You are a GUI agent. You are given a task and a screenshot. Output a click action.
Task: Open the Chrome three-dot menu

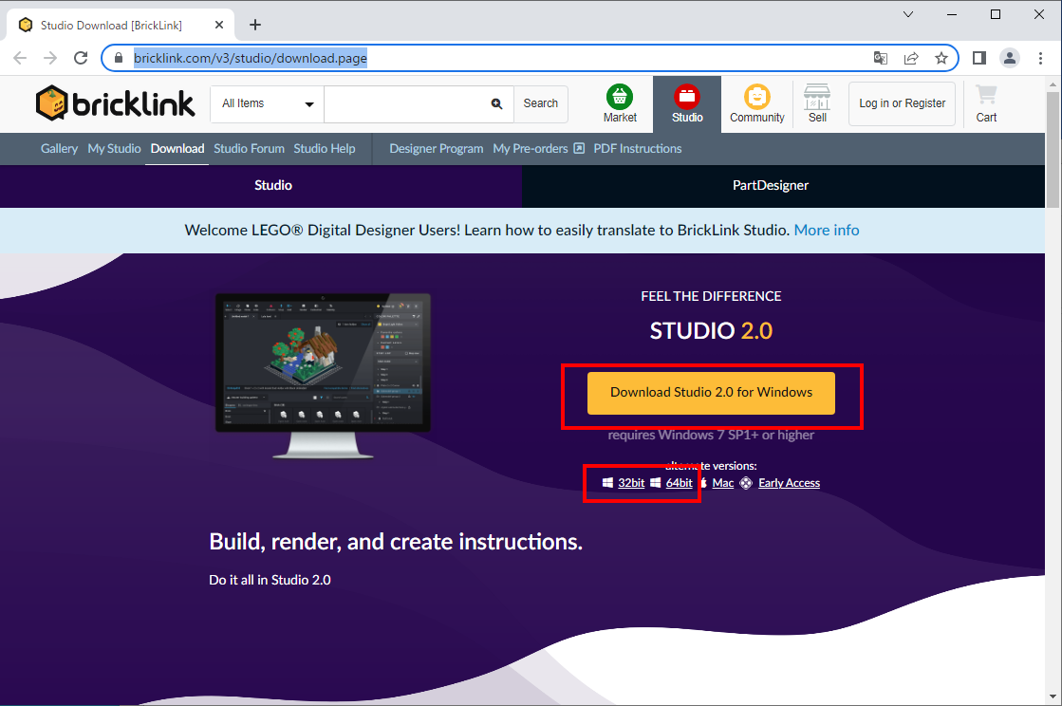click(1039, 58)
